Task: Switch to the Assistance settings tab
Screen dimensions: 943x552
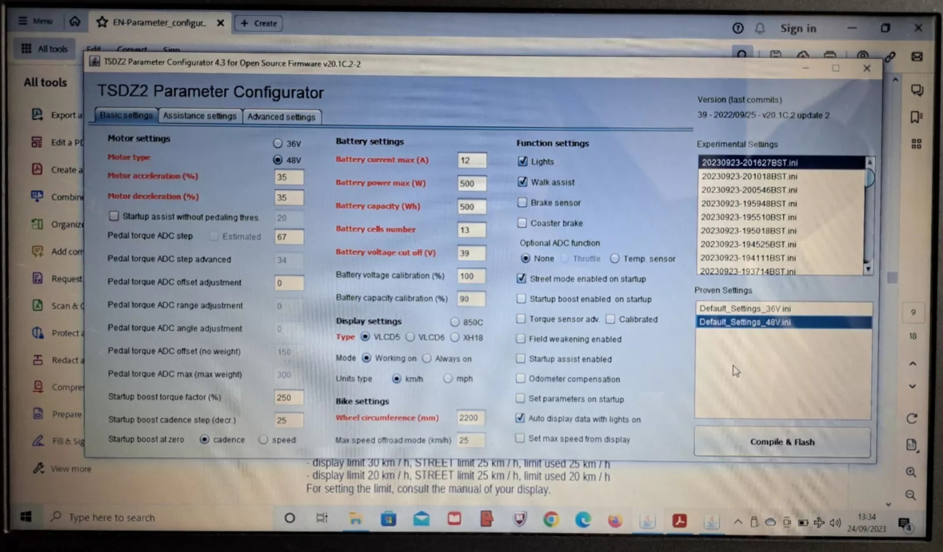Action: point(199,116)
